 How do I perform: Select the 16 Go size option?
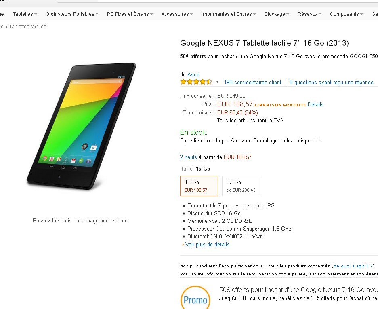coord(199,186)
